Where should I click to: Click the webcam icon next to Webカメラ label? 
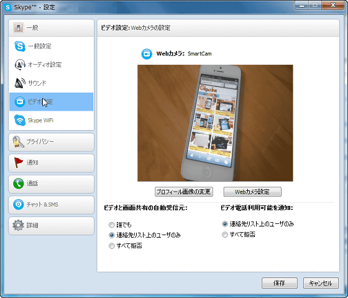pos(147,54)
